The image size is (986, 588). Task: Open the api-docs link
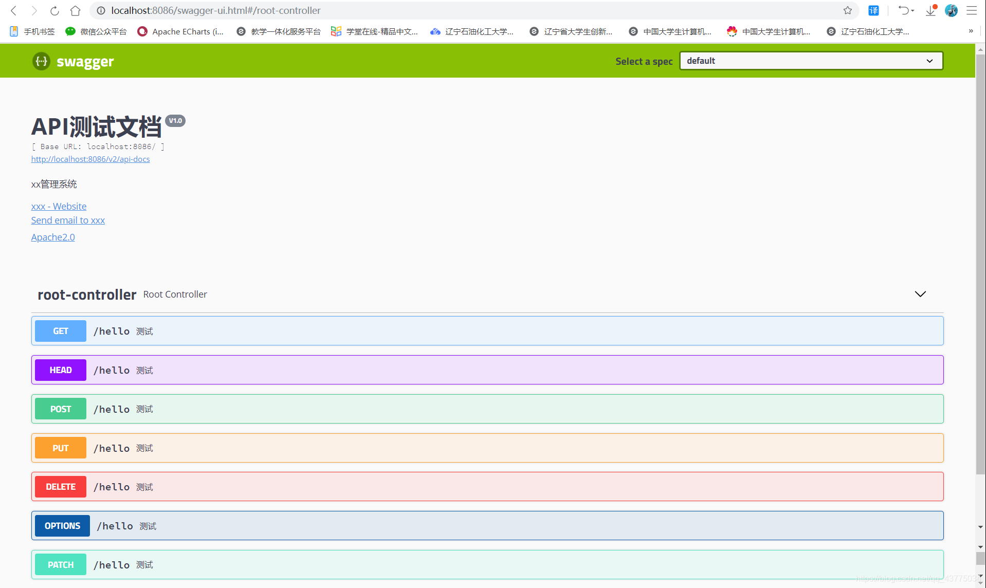tap(90, 159)
